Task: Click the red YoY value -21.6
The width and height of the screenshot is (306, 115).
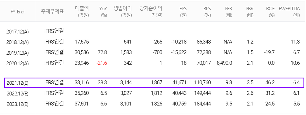Action: click(x=101, y=63)
